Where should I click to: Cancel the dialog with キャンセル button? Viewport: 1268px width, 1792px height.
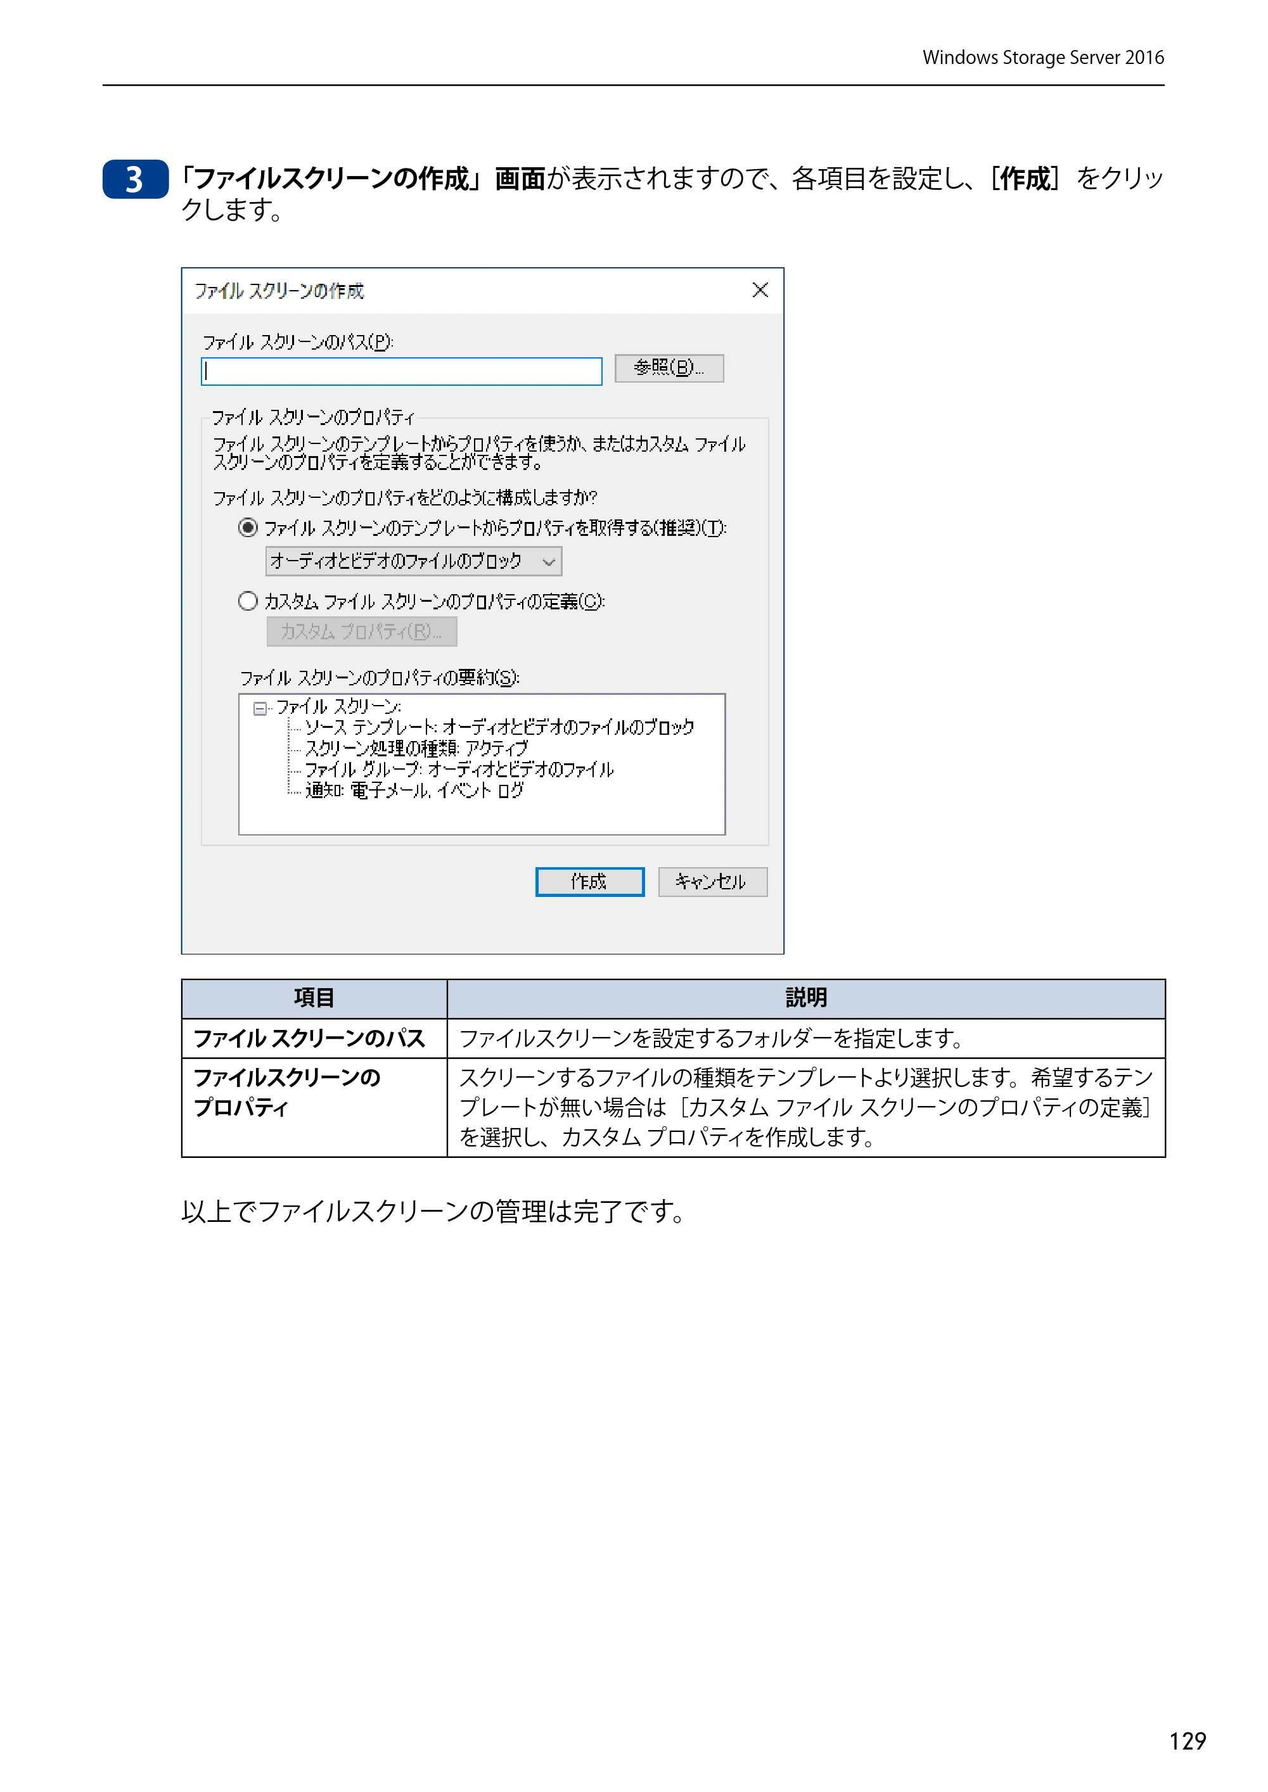(x=712, y=882)
